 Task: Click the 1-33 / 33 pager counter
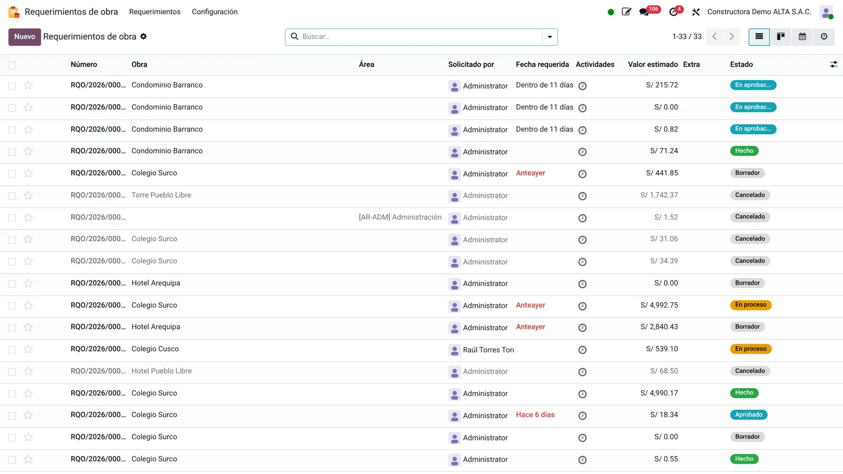(x=687, y=36)
